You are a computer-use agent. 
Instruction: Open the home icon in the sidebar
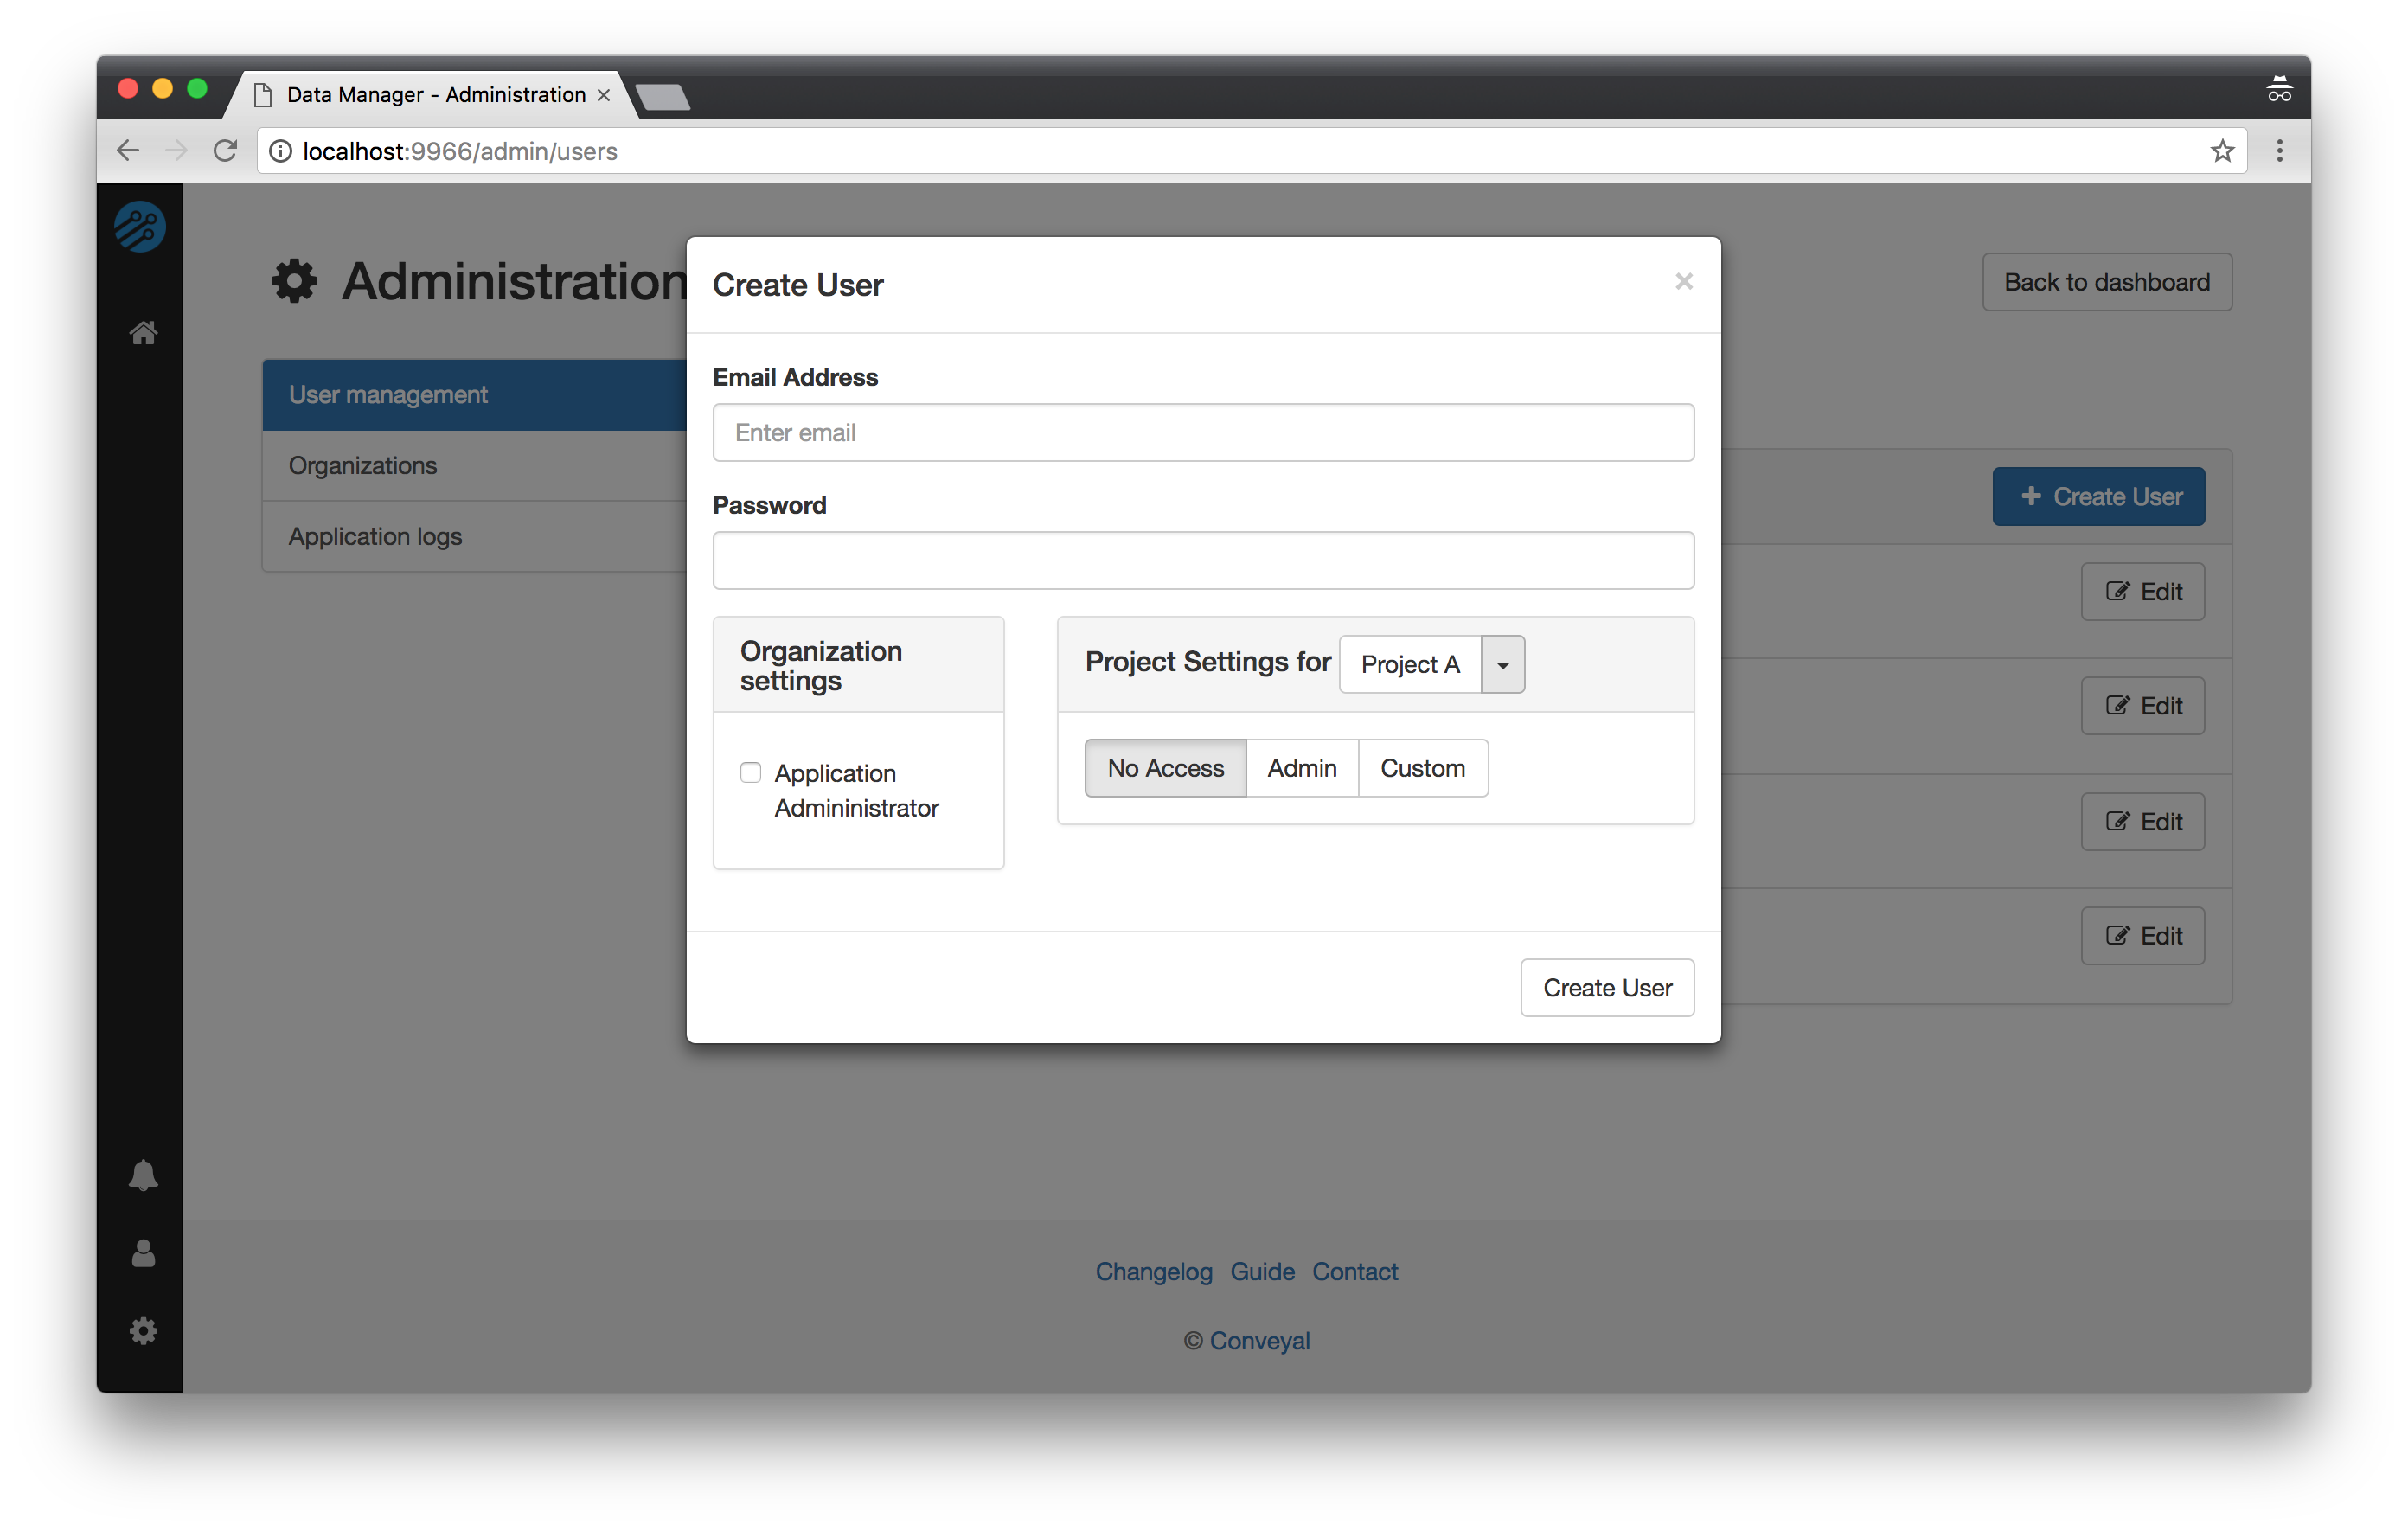pos(143,333)
